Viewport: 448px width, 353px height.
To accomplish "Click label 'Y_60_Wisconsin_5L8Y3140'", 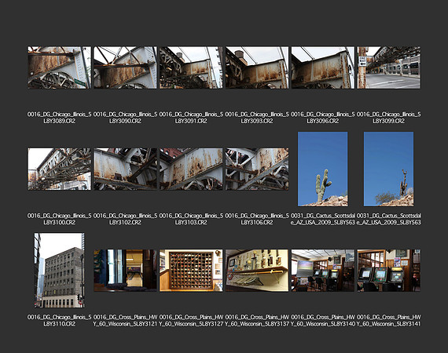I will point(323,324).
